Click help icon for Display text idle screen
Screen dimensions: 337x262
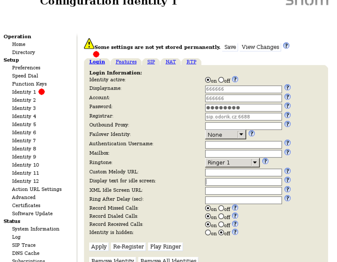coord(288,180)
